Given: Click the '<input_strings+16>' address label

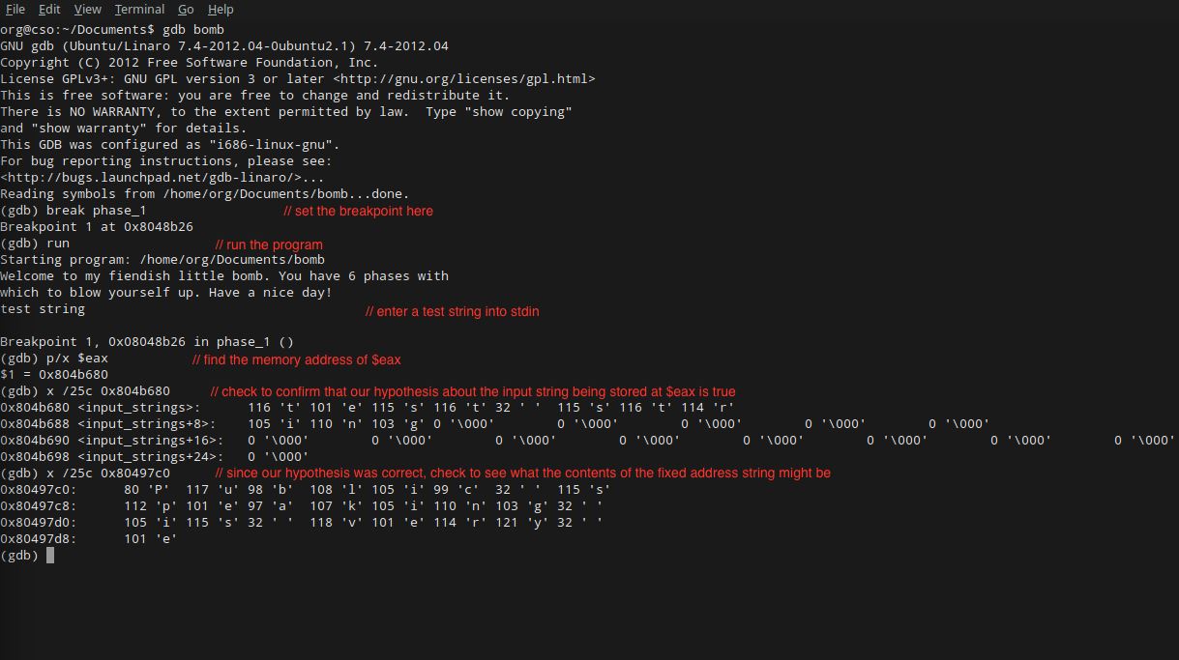Looking at the screenshot, I should (x=151, y=441).
